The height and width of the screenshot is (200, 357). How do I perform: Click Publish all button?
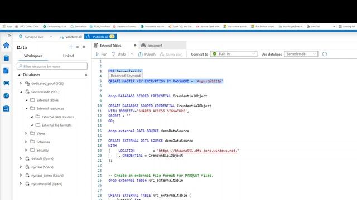point(100,37)
